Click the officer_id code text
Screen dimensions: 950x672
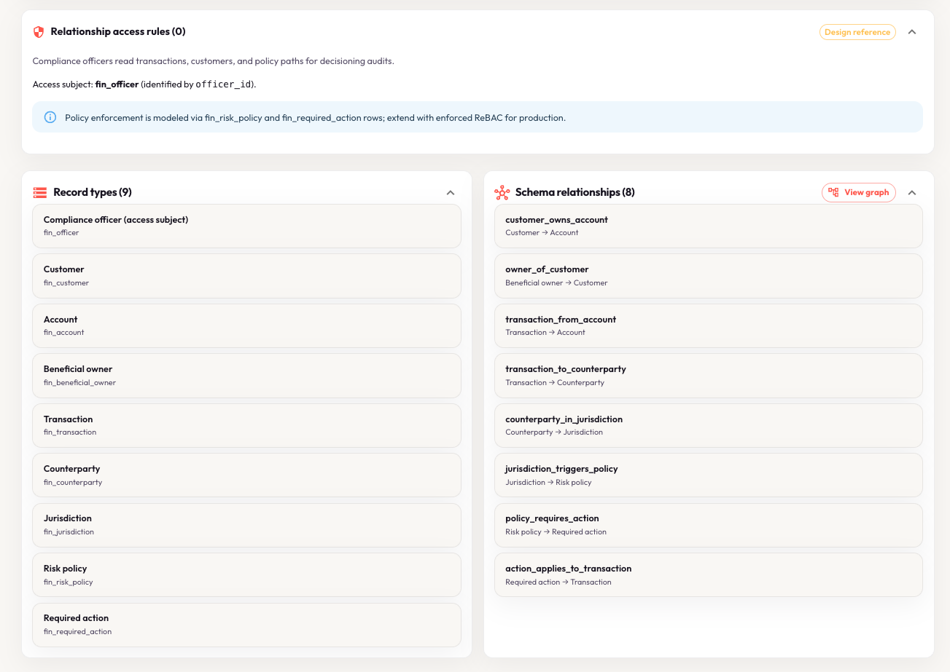coord(224,84)
